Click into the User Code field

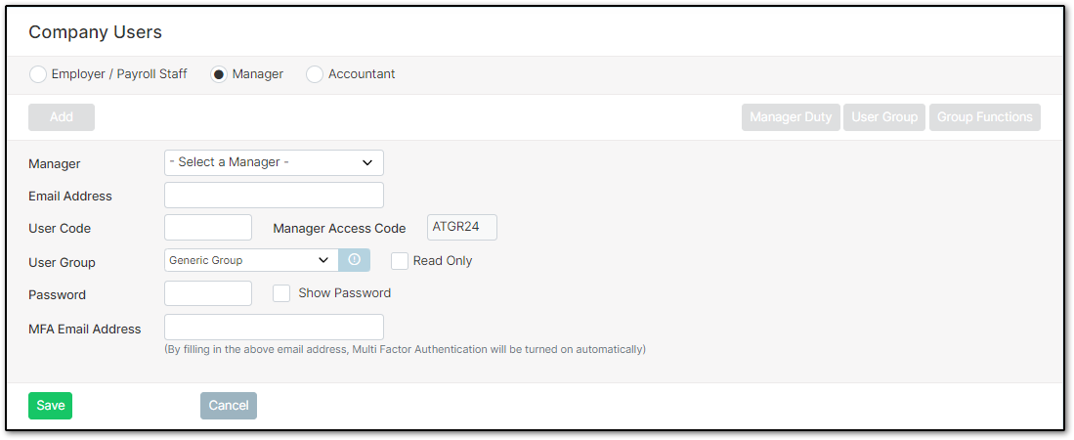[x=208, y=228]
